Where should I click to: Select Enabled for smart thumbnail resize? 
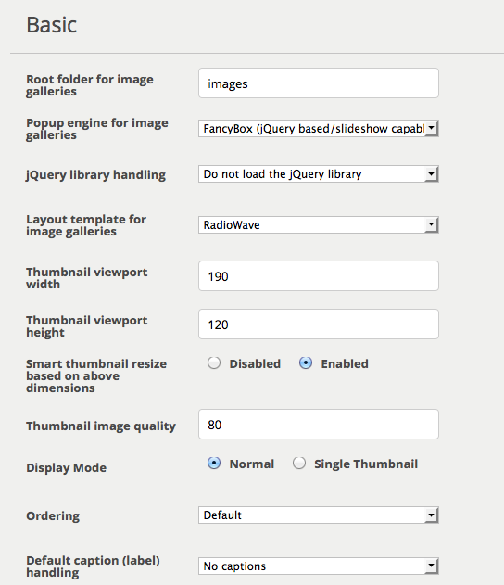306,363
